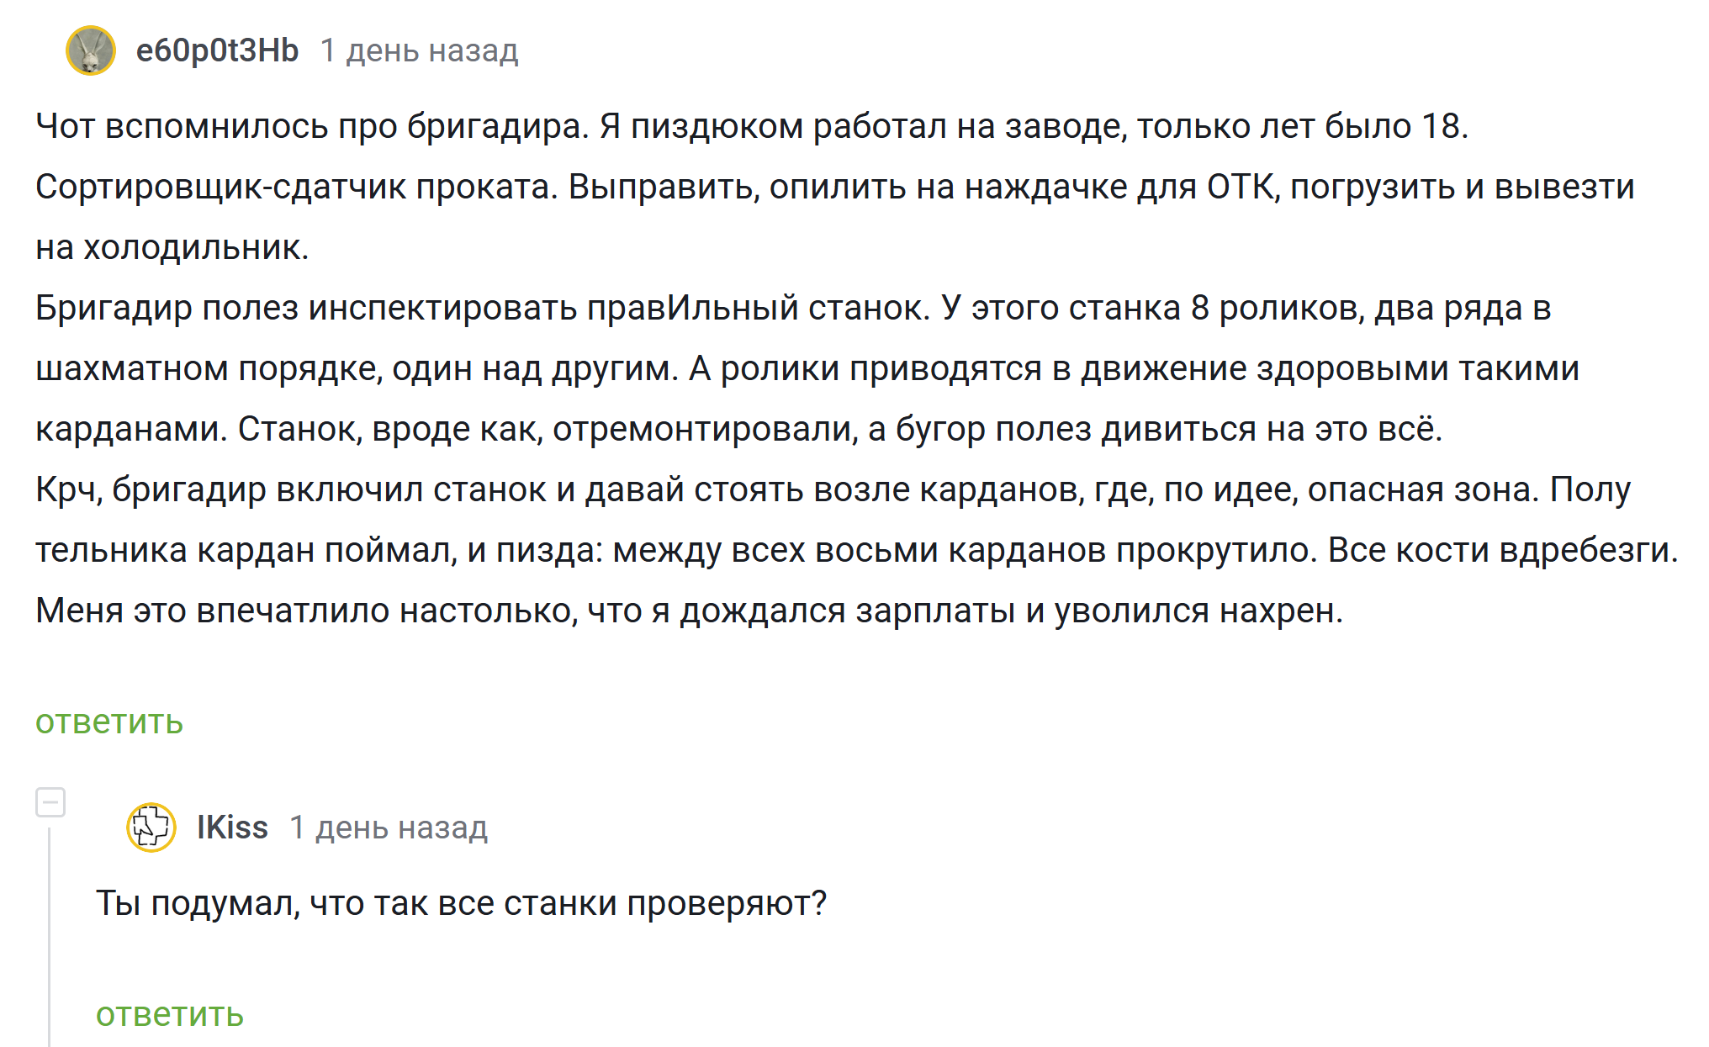
Task: Click the line starting "шахматном порядке"
Action: [807, 368]
